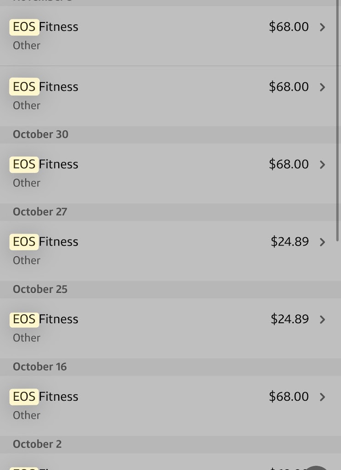The image size is (341, 470).
Task: Click the October 30 date header
Action: pyautogui.click(x=40, y=134)
